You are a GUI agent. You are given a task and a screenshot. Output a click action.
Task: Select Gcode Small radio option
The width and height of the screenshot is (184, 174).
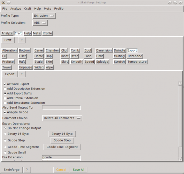coord(5,152)
